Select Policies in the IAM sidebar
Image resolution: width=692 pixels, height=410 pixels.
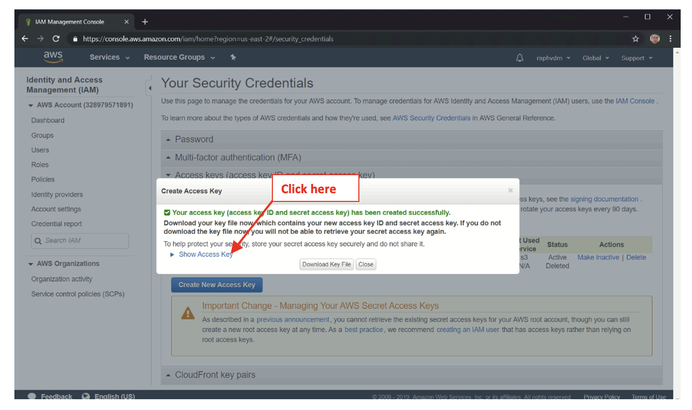point(43,179)
